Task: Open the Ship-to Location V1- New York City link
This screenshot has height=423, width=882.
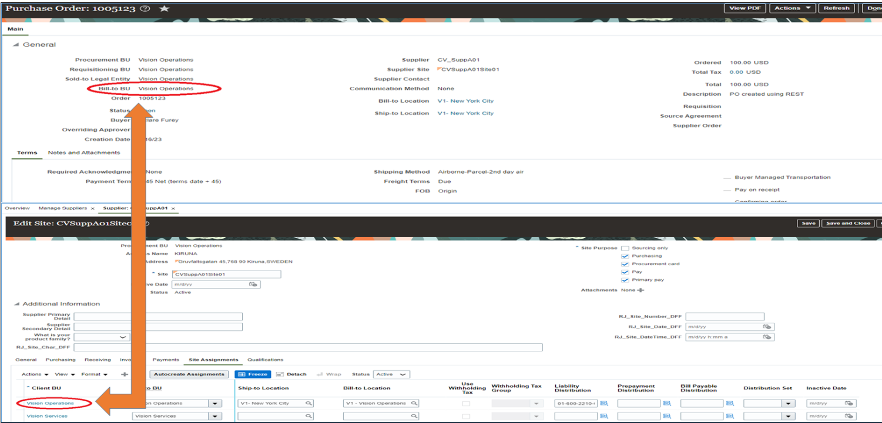Action: 465,113
